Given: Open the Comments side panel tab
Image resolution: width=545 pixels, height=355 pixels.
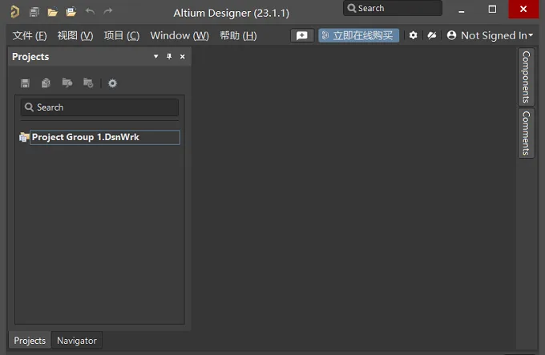Looking at the screenshot, I should [527, 133].
